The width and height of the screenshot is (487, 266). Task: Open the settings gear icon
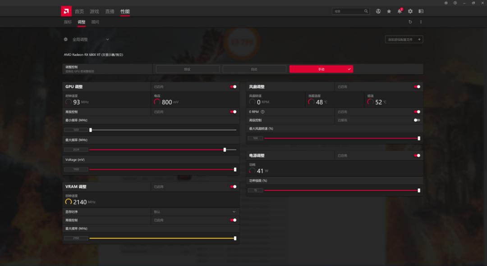point(410,11)
